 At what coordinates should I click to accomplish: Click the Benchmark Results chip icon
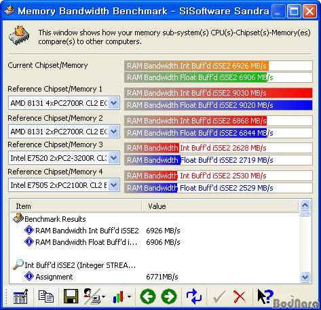[x=18, y=218]
